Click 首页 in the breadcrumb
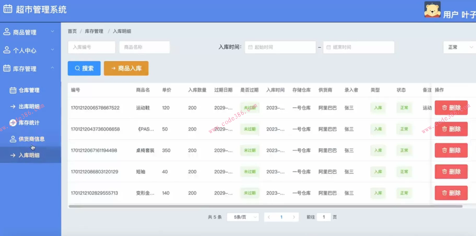 tap(72, 31)
